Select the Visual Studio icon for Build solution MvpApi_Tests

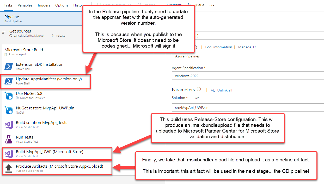[9, 125]
